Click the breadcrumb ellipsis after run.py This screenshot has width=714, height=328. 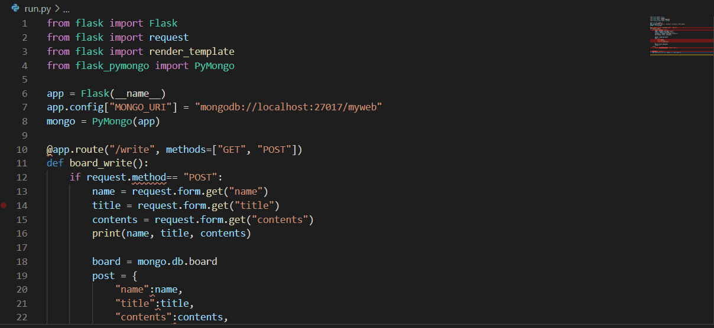(66, 9)
